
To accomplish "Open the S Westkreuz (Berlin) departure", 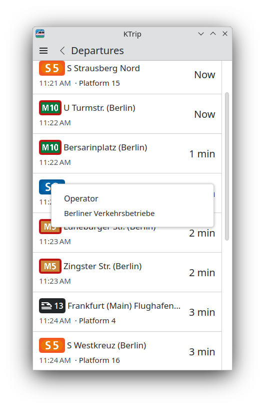I will pyautogui.click(x=127, y=351).
